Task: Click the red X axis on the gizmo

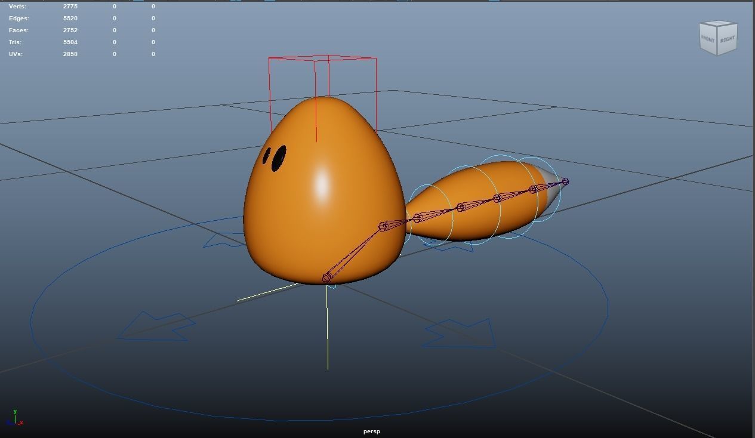Action: (x=21, y=422)
